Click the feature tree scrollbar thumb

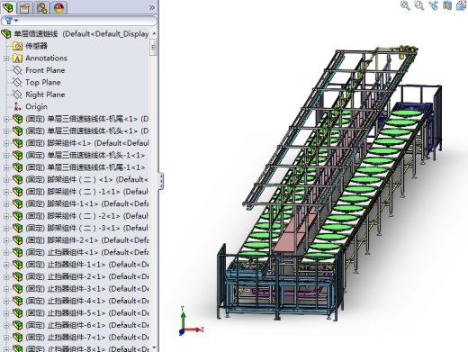click(x=154, y=47)
